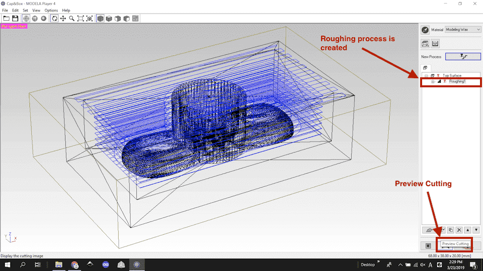Click the dimensions text 68.00 x 38.00 x 20.00
Viewport: 483px width, 271px height.
tap(449, 256)
